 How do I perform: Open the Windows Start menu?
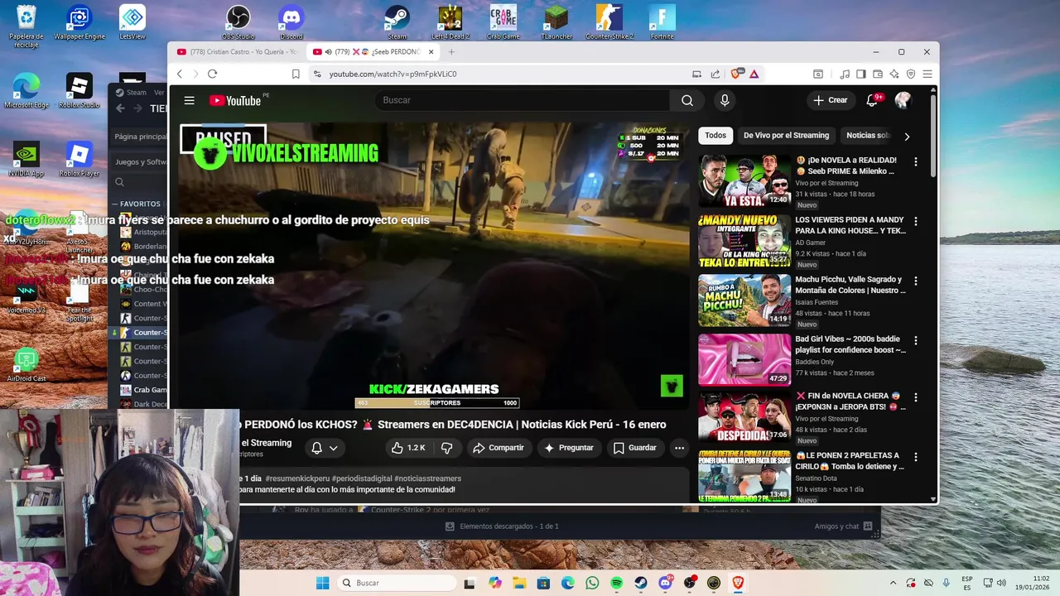tap(322, 583)
